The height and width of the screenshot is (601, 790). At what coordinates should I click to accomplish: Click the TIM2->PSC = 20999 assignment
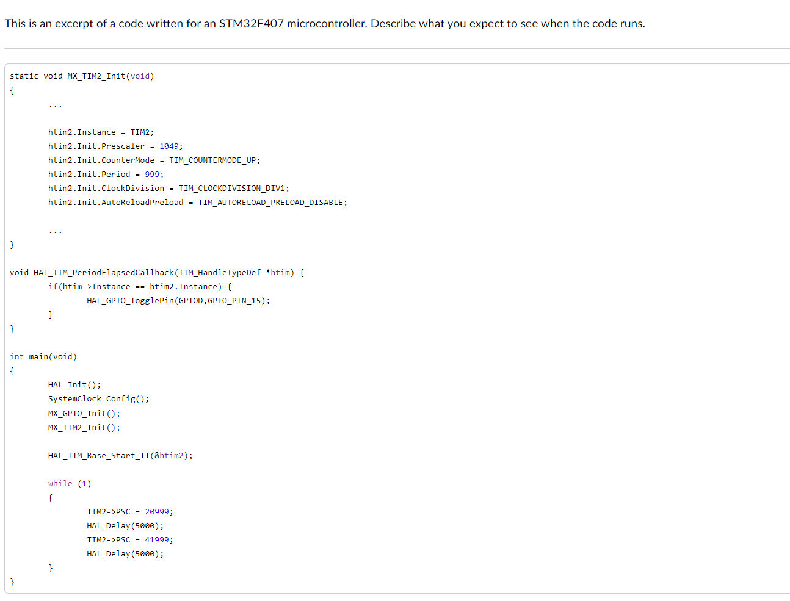click(x=130, y=511)
